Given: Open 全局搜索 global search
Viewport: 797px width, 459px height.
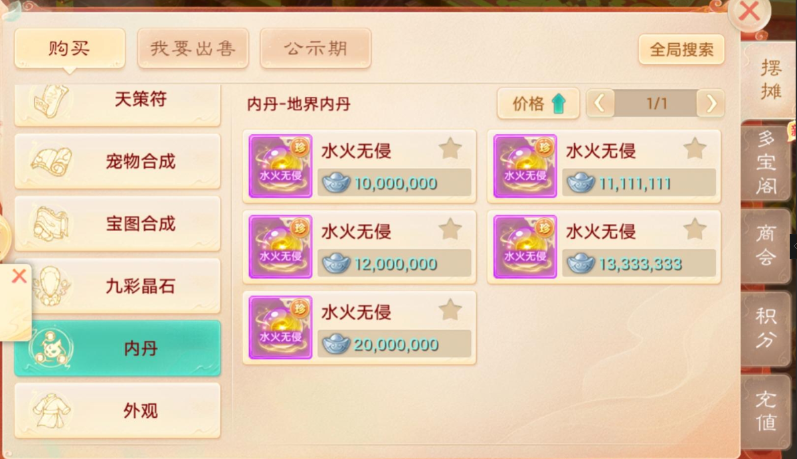Looking at the screenshot, I should point(681,49).
